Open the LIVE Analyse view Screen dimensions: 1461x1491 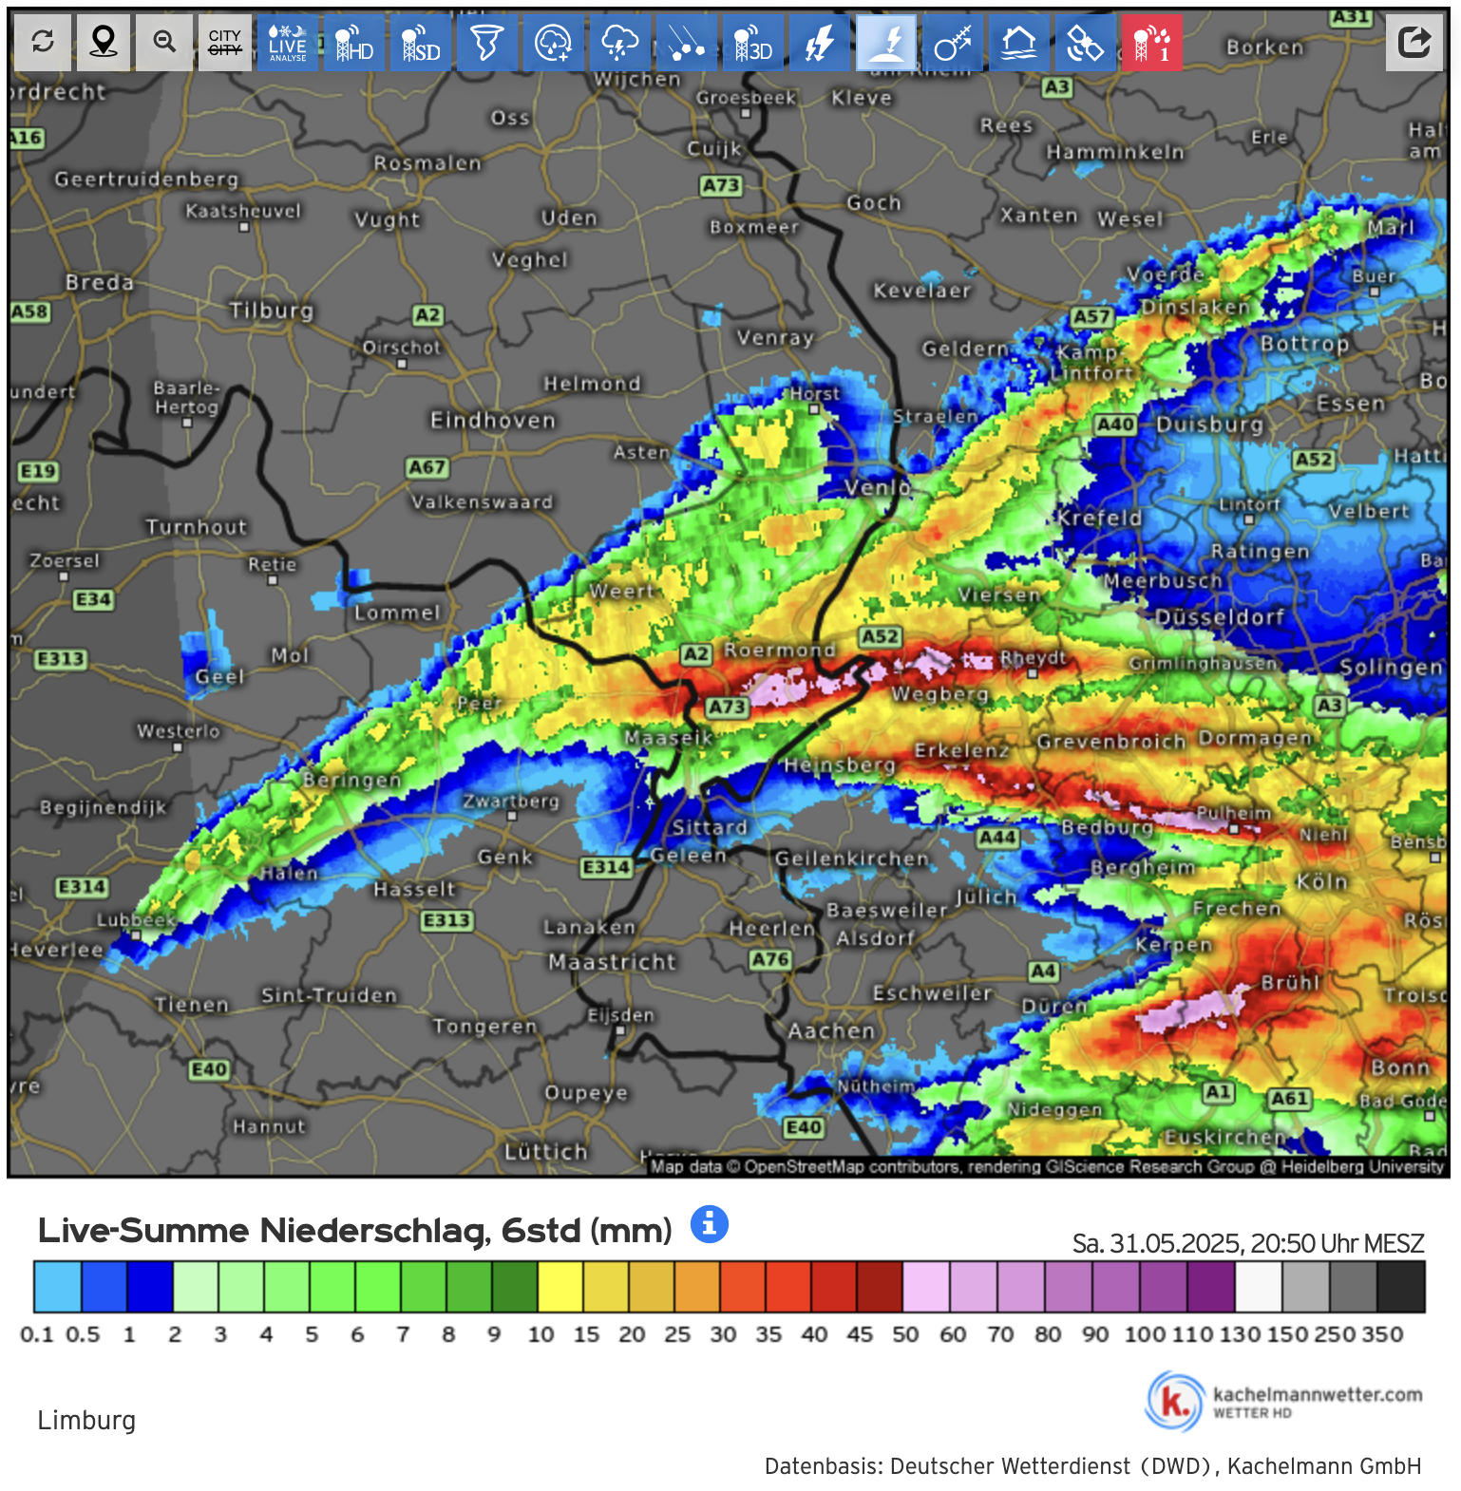click(x=288, y=42)
